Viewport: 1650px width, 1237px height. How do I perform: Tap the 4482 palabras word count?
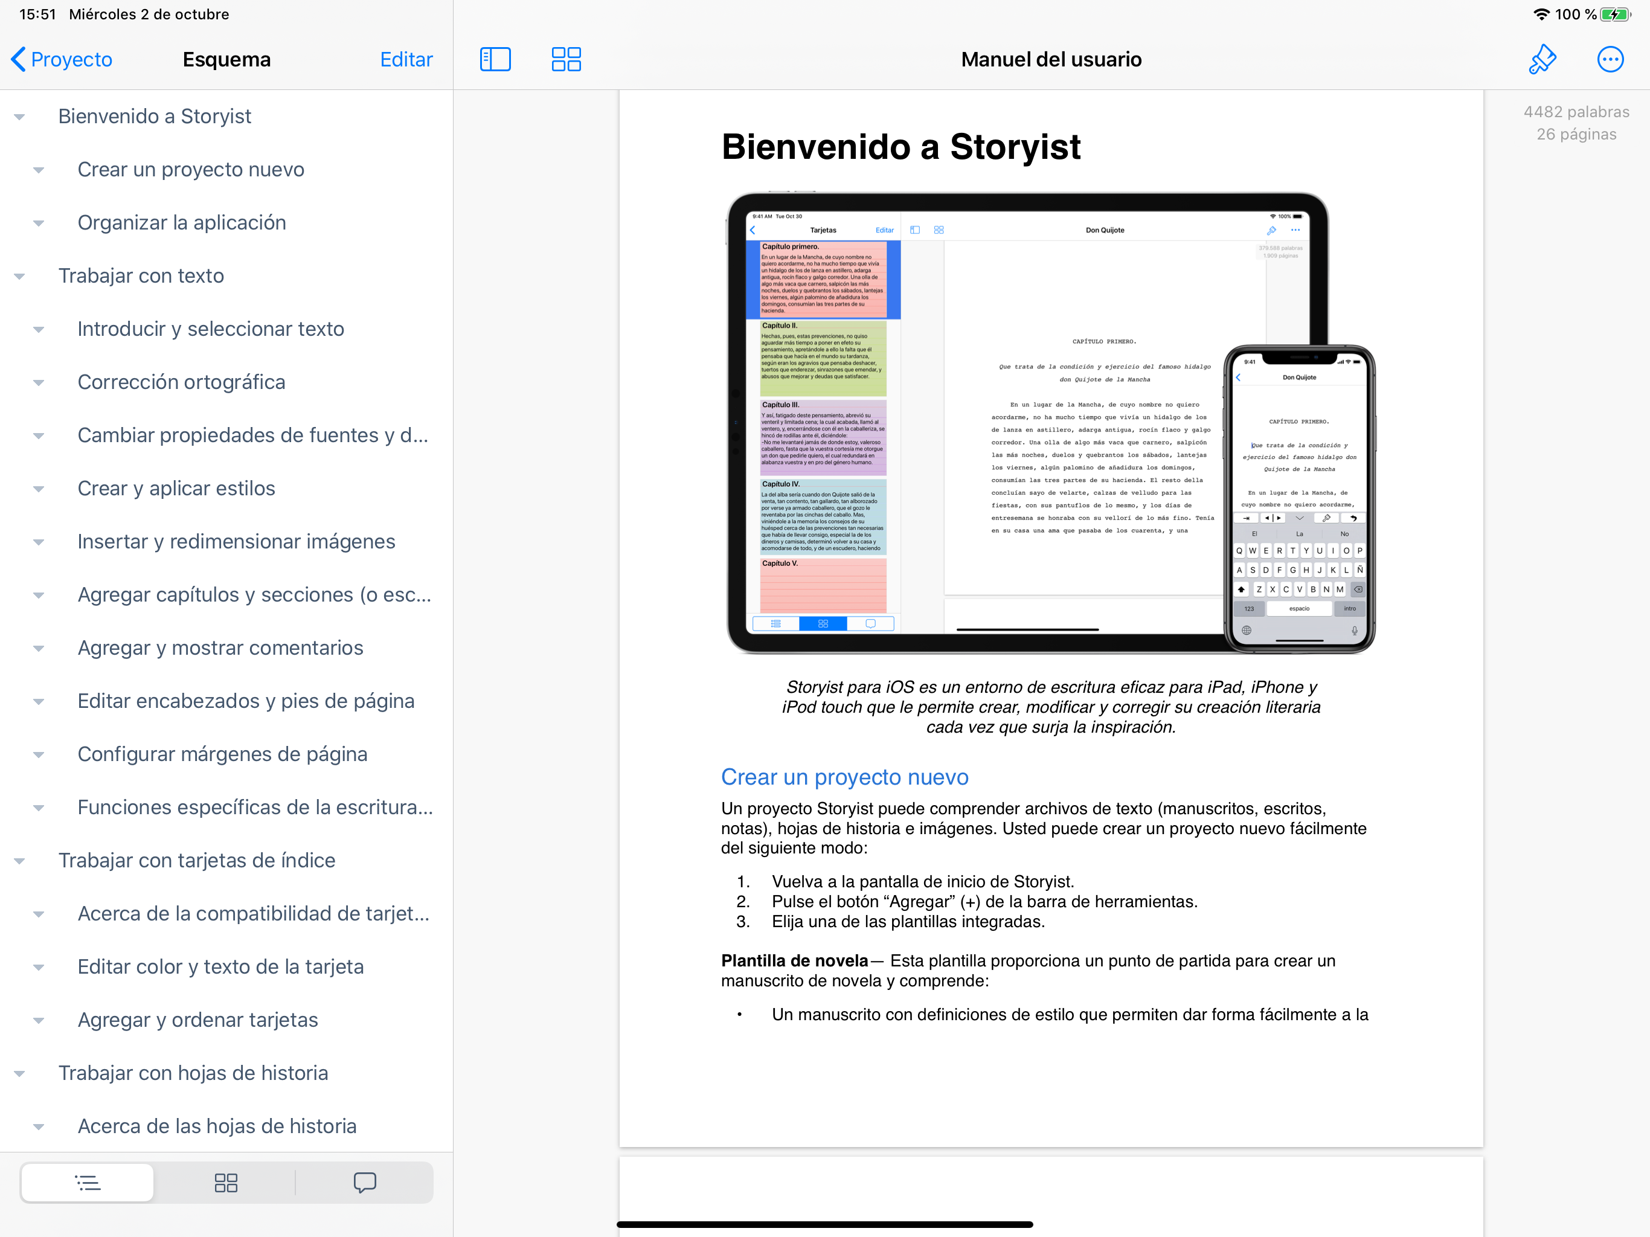[x=1576, y=112]
